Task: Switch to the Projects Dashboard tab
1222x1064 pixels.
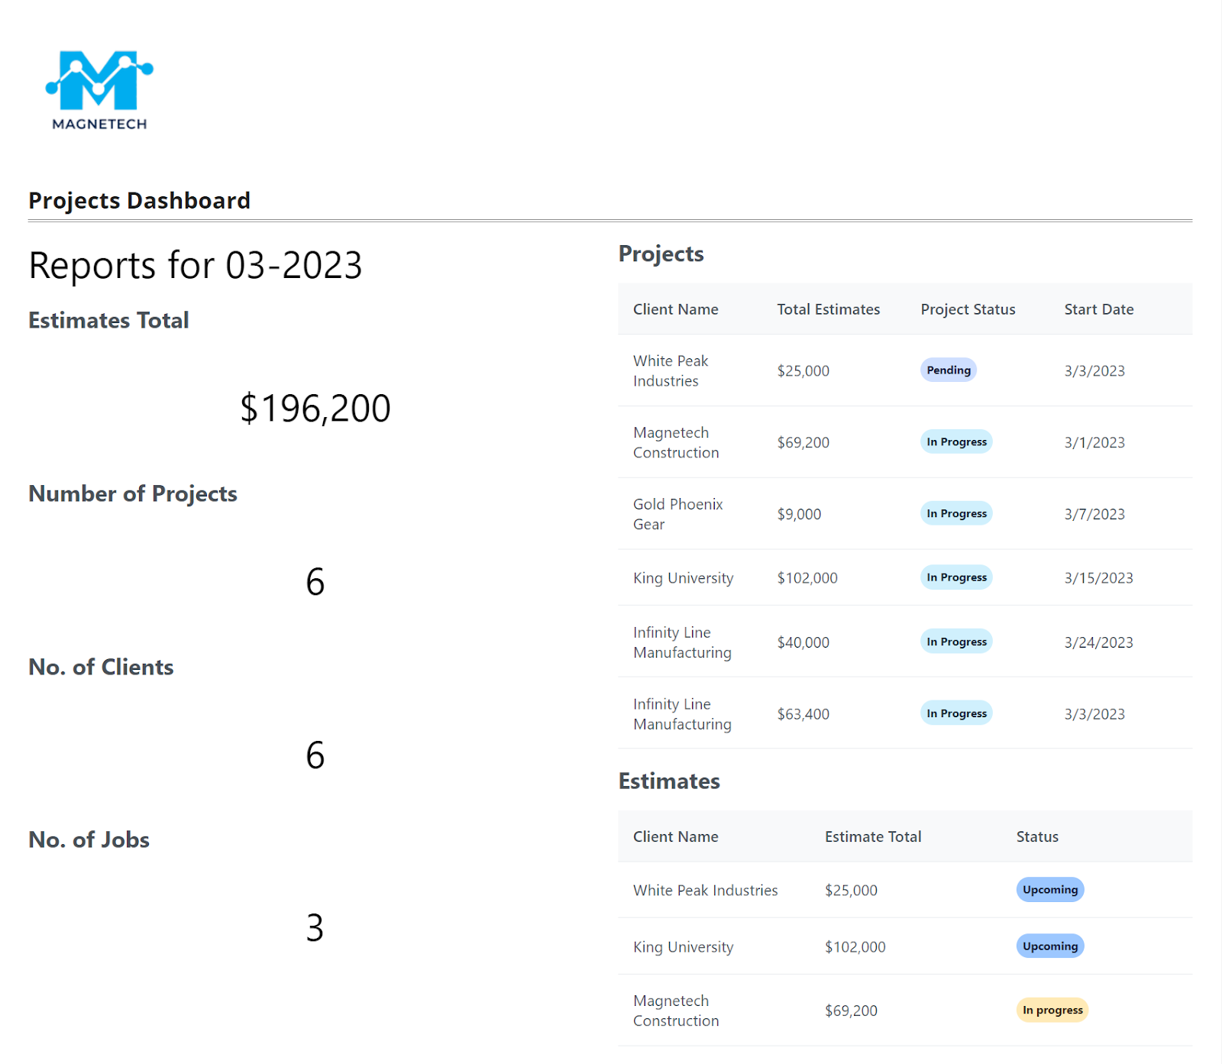Action: click(138, 200)
